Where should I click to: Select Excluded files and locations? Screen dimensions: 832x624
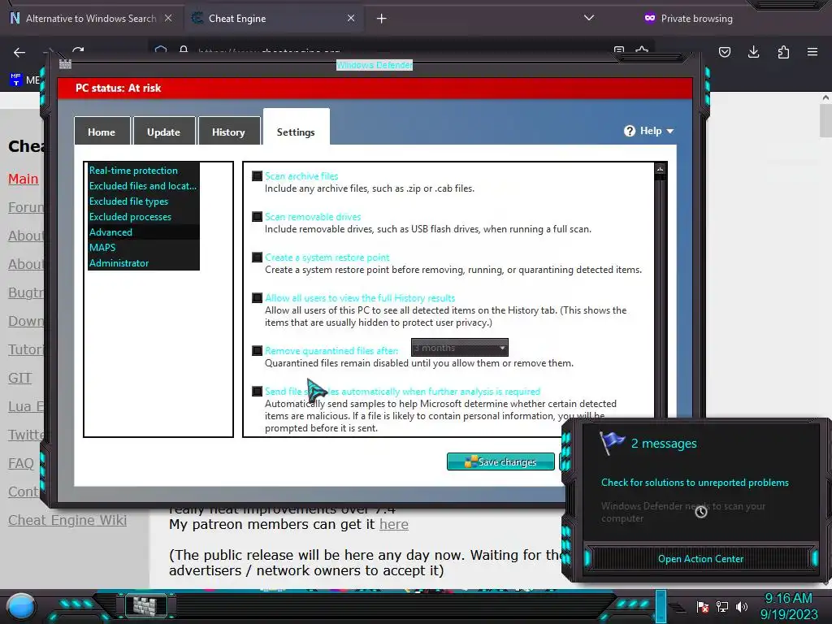click(x=144, y=186)
